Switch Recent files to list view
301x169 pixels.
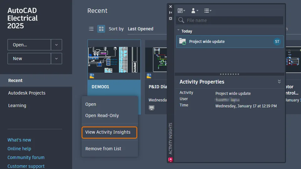pos(91,29)
